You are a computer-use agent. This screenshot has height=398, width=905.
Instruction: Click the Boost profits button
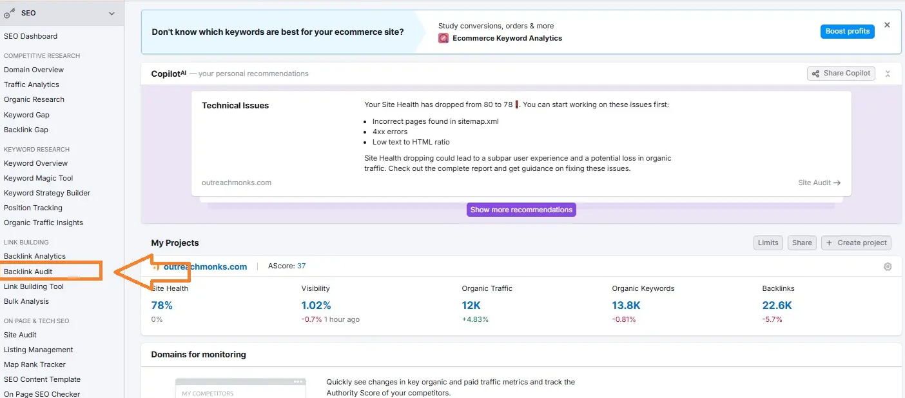click(x=847, y=31)
